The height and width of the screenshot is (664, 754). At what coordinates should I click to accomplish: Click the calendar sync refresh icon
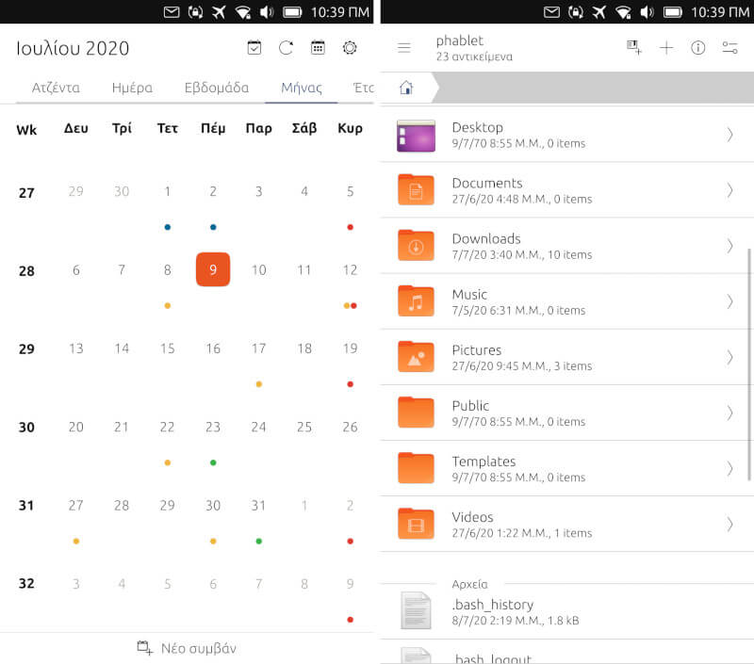click(x=286, y=48)
